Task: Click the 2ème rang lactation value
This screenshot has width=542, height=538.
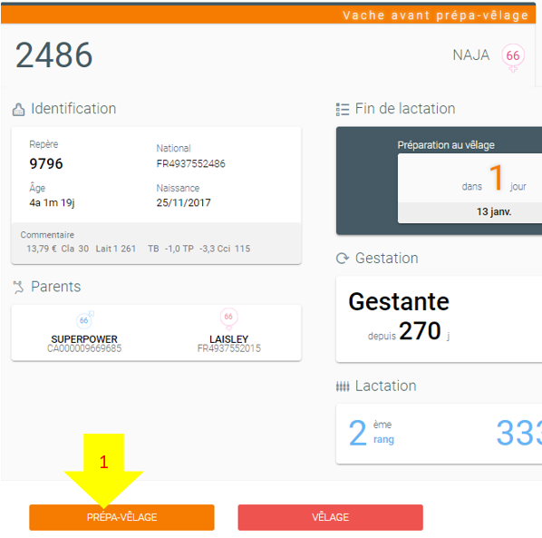Action: point(372,433)
